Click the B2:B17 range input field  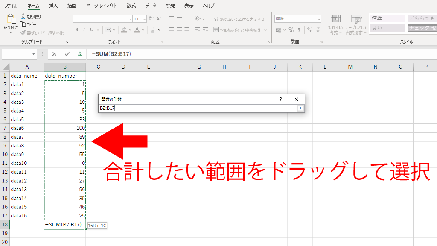[x=196, y=108]
